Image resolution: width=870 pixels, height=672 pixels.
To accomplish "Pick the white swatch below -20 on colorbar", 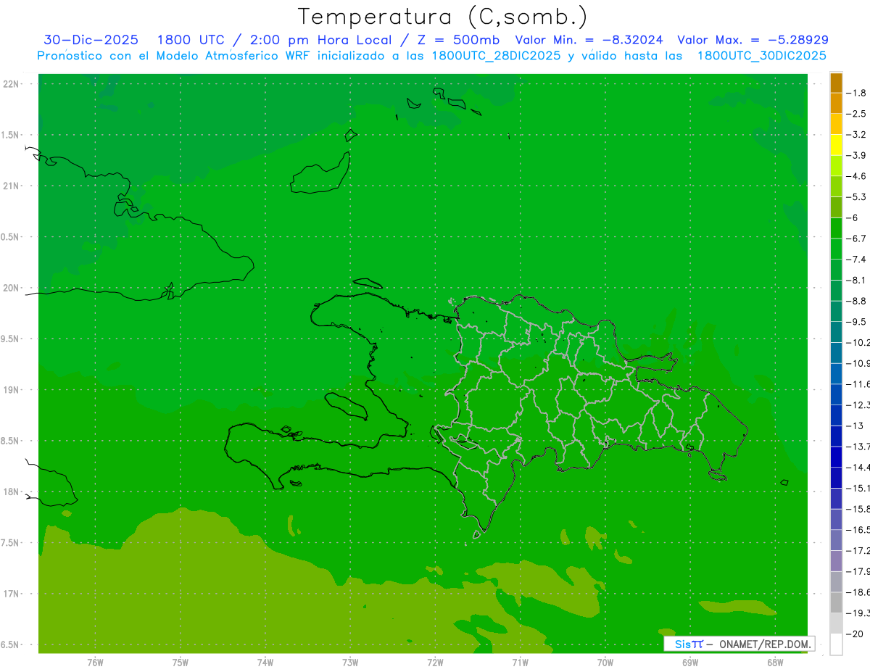I will [x=836, y=644].
